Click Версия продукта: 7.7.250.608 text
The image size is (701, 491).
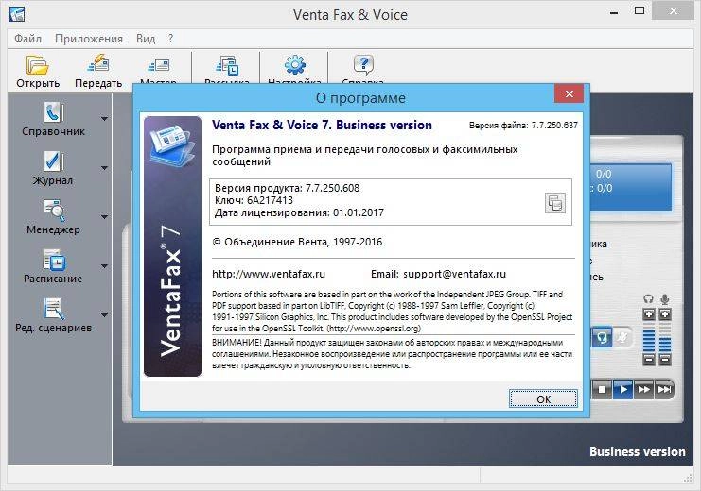pos(287,188)
